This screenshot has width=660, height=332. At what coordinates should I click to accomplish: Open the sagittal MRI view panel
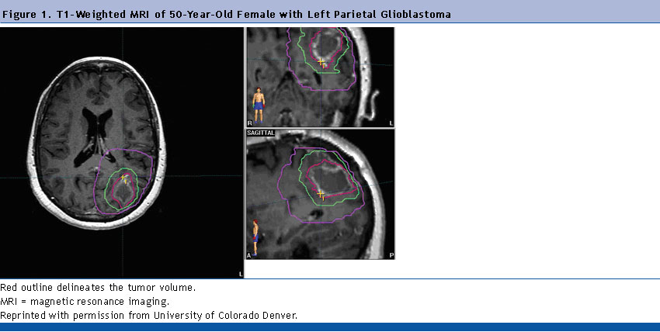[x=321, y=194]
